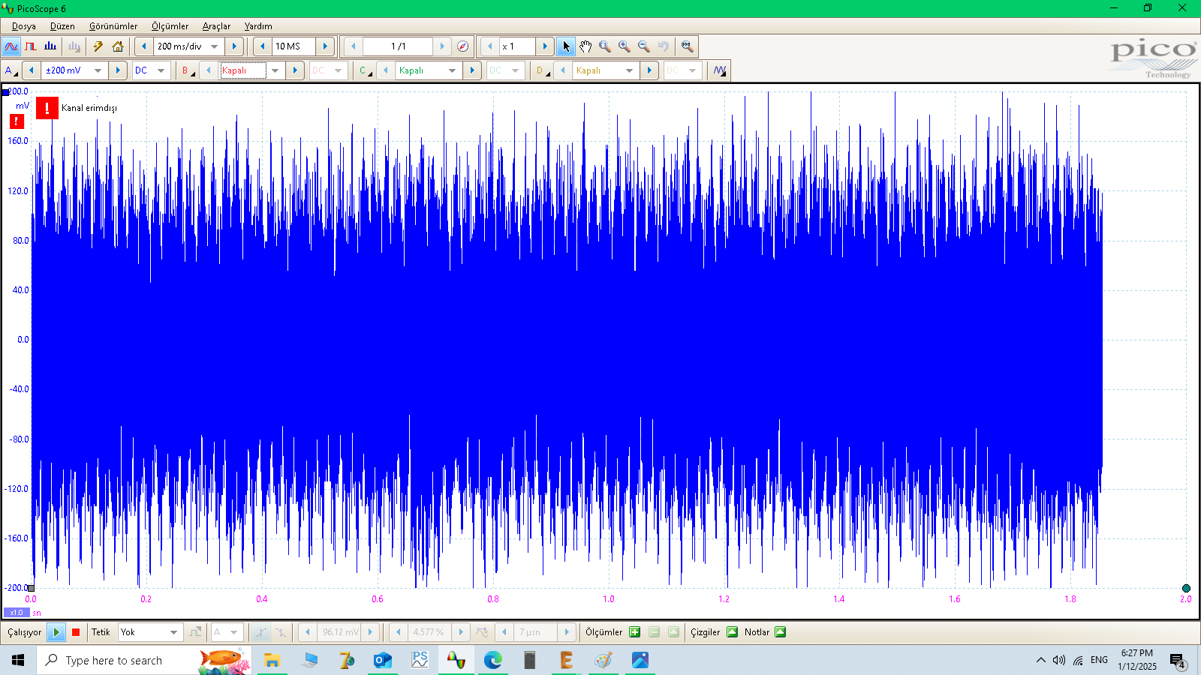1201x675 pixels.
Task: Start capture with green play button
Action: pyautogui.click(x=56, y=632)
